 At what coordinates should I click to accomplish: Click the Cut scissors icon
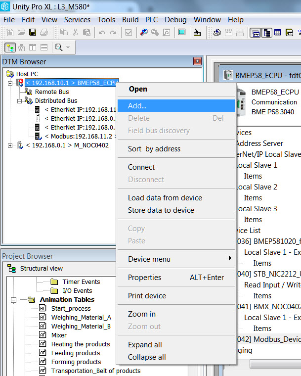[x=75, y=32]
